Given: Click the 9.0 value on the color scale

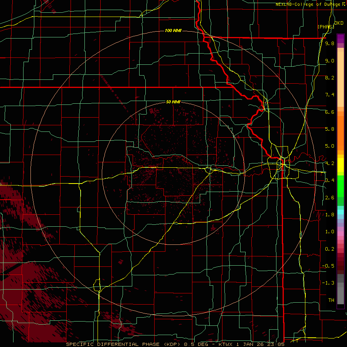Looking at the screenshot, I should point(330,61).
